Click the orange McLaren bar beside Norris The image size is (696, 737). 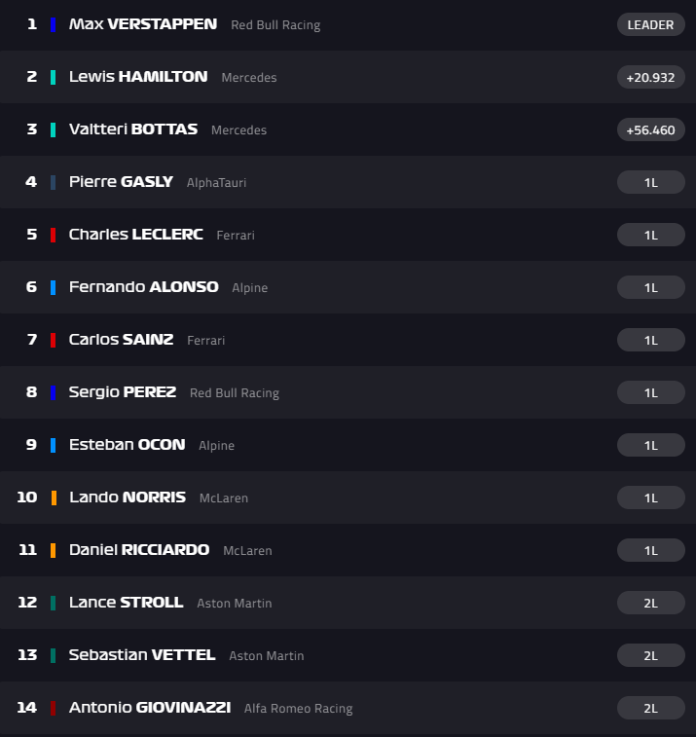pos(54,497)
